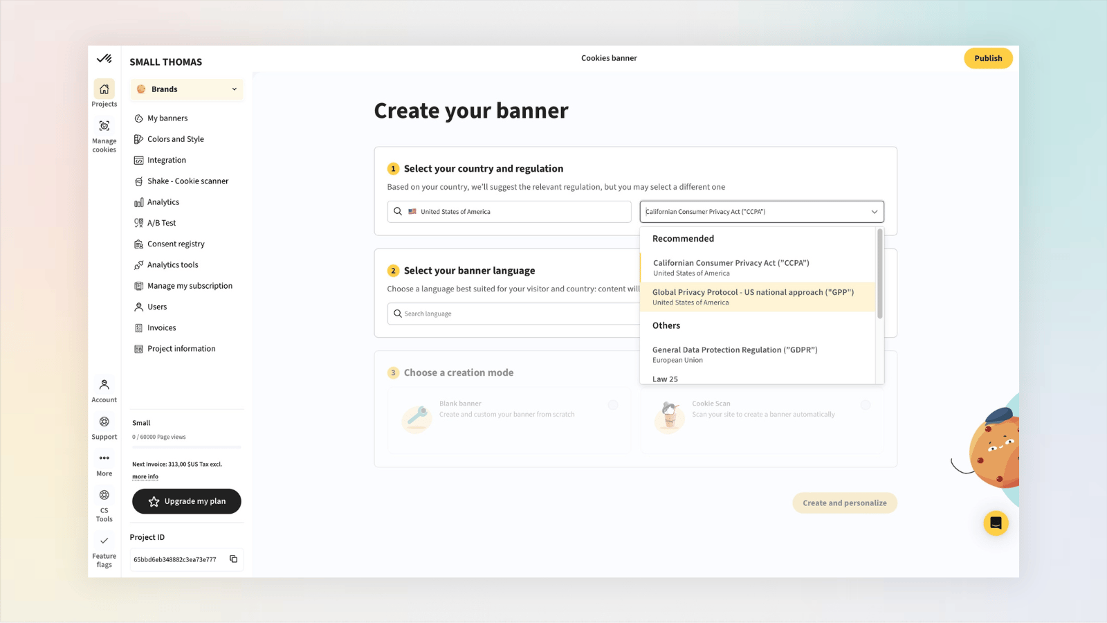Expand the Brands project dropdown

(x=187, y=89)
